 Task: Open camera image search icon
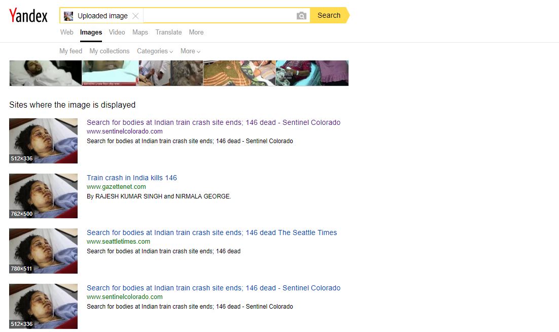pos(301,16)
